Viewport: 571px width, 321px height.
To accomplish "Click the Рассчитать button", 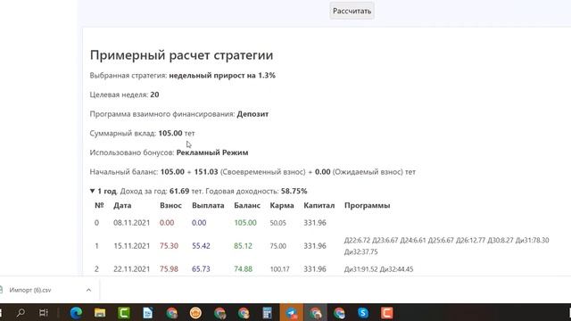I will [352, 11].
